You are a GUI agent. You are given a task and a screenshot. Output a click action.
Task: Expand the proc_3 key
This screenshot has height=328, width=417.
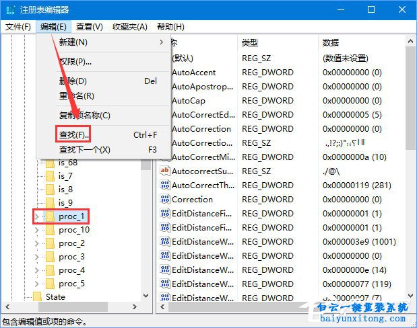(x=37, y=257)
